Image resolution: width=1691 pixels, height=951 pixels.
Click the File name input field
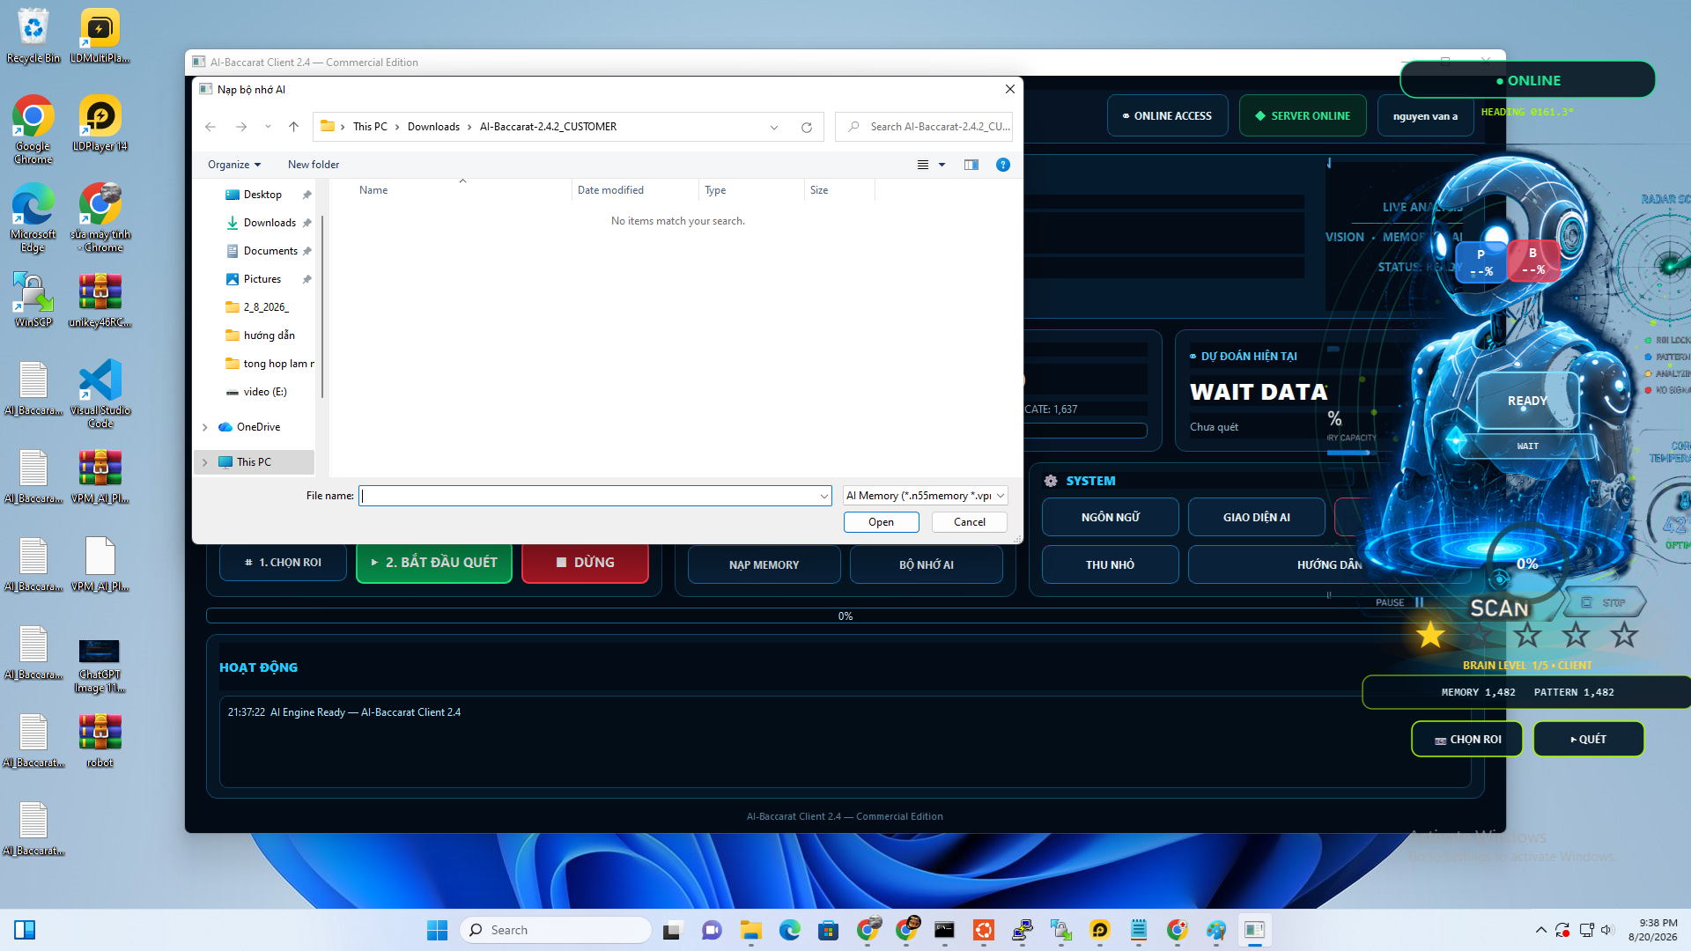pos(588,496)
